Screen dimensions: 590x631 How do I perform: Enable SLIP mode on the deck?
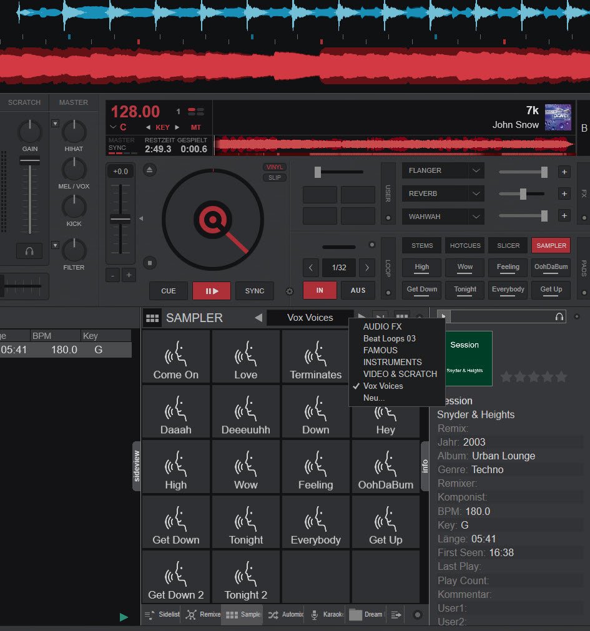[275, 178]
